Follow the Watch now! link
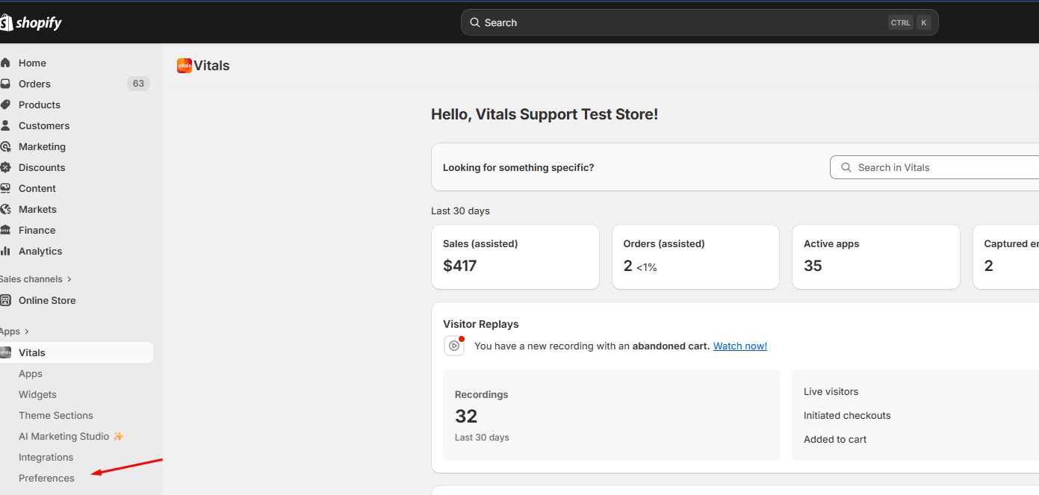 click(x=739, y=346)
